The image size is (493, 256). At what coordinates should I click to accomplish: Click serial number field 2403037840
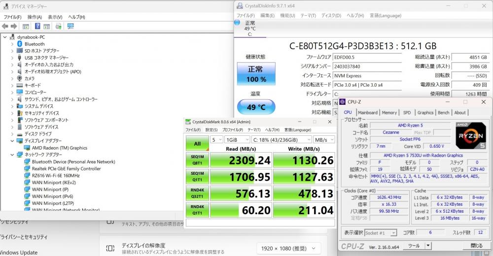(x=367, y=66)
